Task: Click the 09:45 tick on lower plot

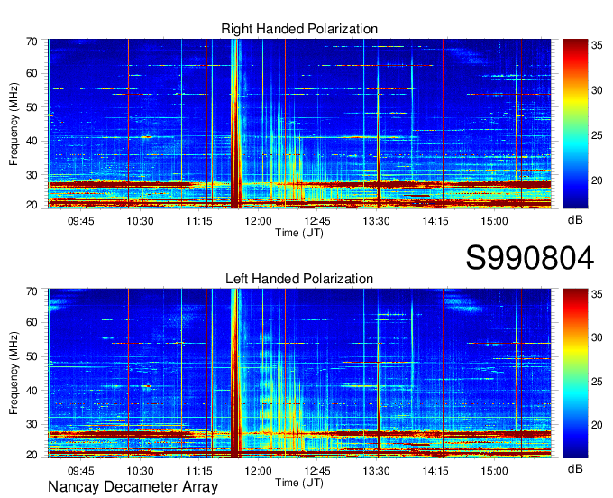Action: 81,471
